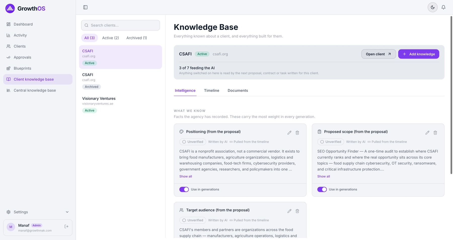
Task: Switch to the Timeline tab
Action: pyautogui.click(x=212, y=91)
